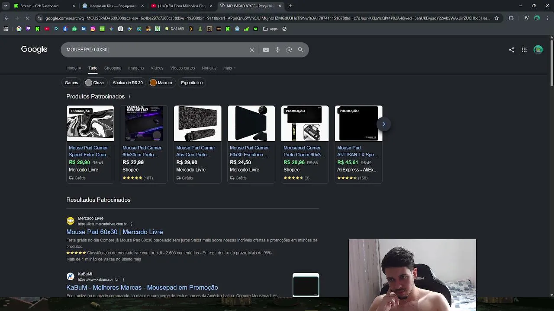The image size is (554, 311).
Task: Select the Notícias search tab
Action: click(x=209, y=68)
